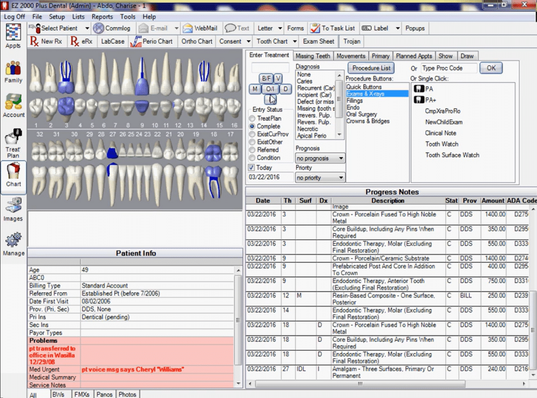
Task: Click the Label printer icon
Action: (x=367, y=28)
